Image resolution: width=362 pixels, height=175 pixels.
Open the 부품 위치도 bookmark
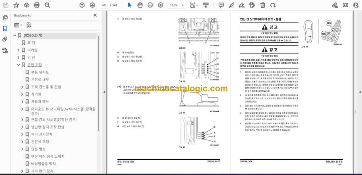point(40,72)
